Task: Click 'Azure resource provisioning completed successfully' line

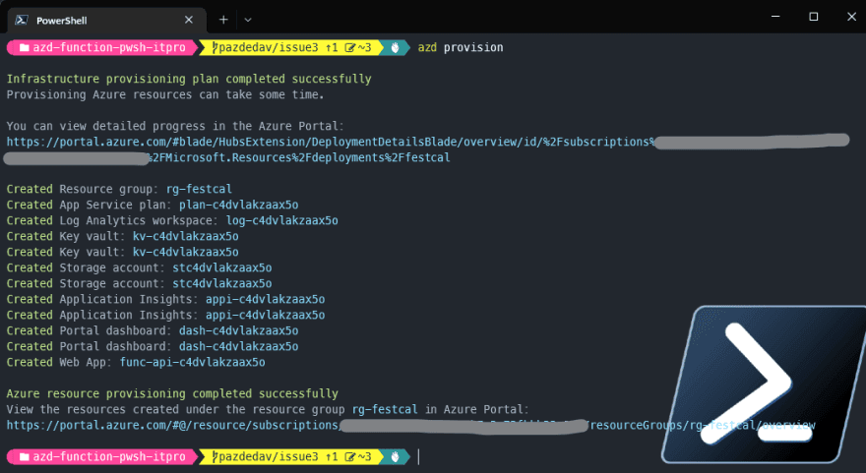Action: click(x=172, y=393)
